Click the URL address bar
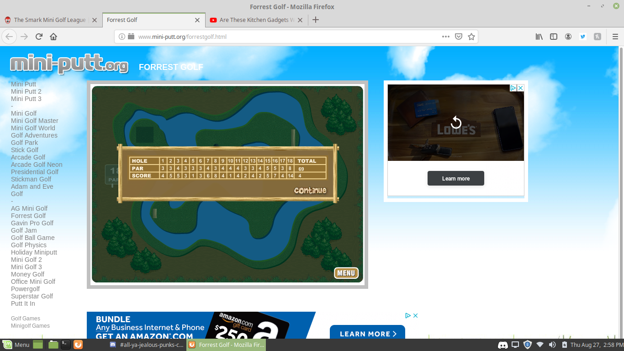The image size is (624, 351). point(283,37)
